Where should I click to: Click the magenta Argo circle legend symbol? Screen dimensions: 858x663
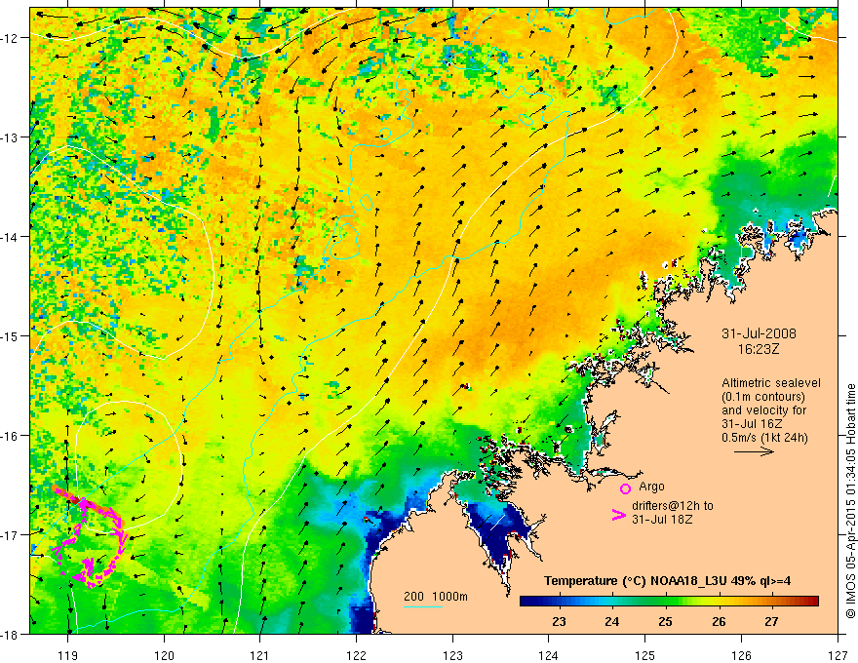625,488
